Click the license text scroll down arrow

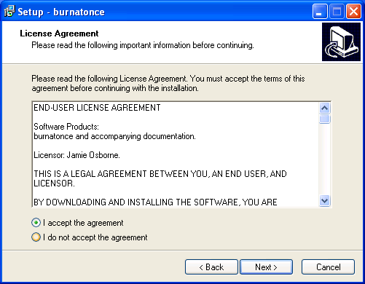[325, 201]
